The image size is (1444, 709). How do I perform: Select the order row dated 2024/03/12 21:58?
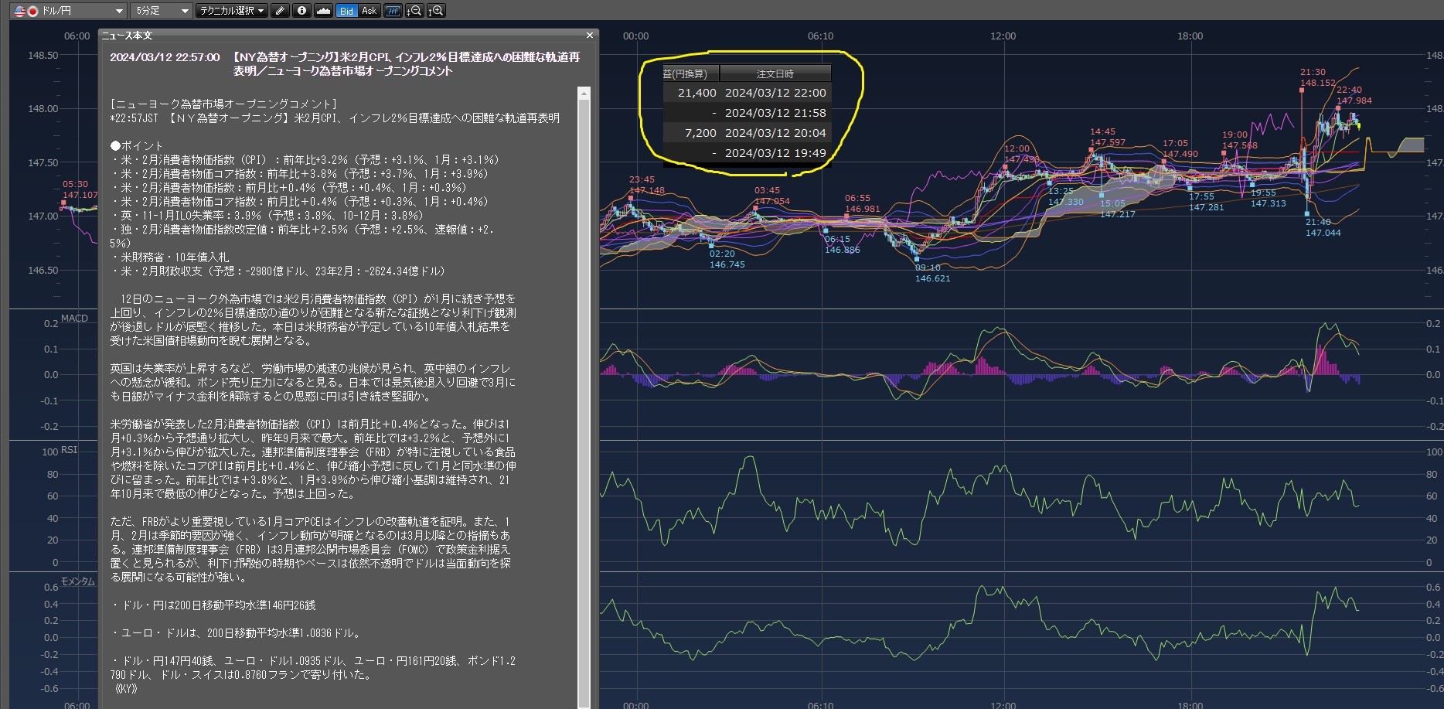tap(747, 113)
